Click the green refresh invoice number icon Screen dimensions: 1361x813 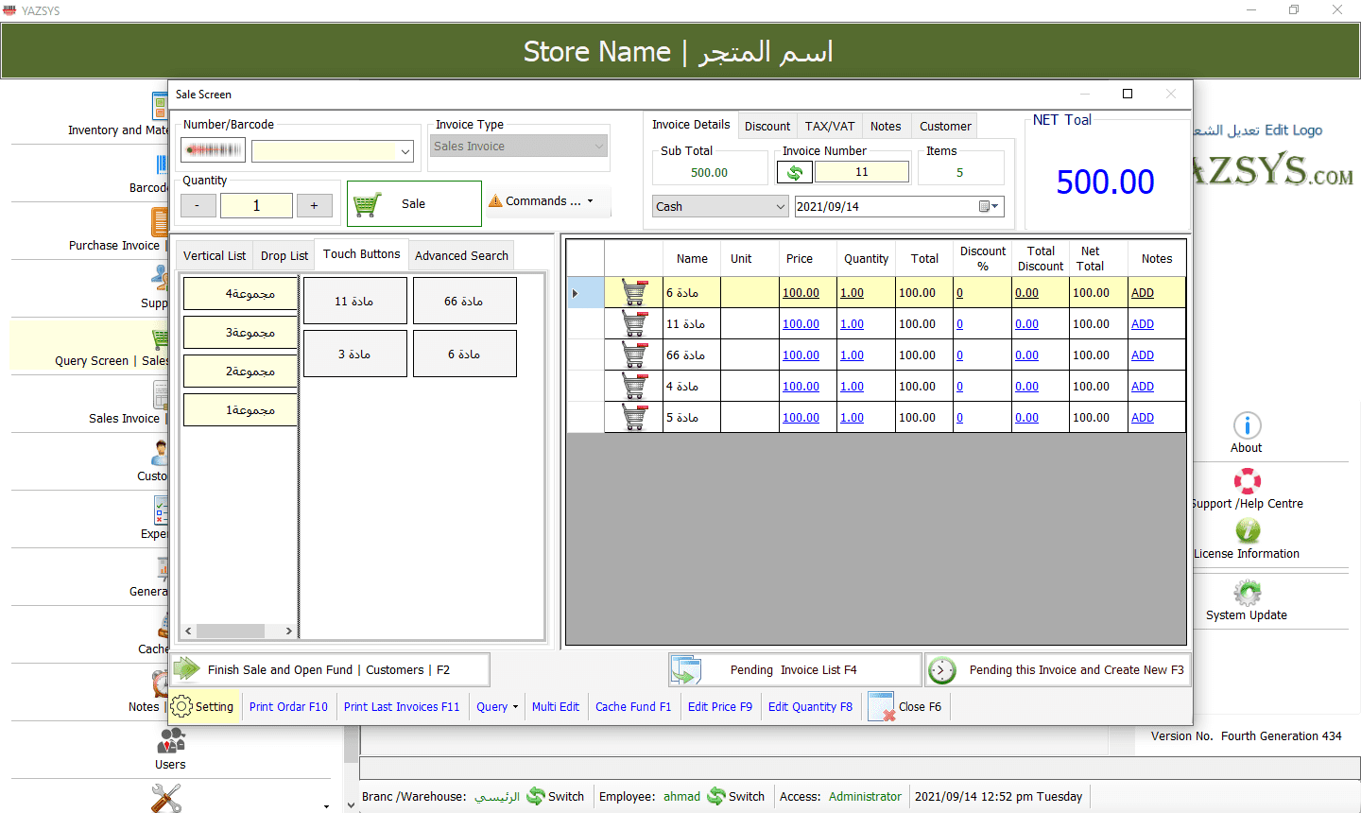[795, 172]
